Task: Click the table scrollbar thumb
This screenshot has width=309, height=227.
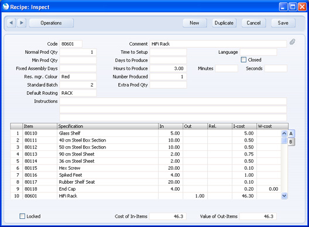Action: pyautogui.click(x=284, y=140)
